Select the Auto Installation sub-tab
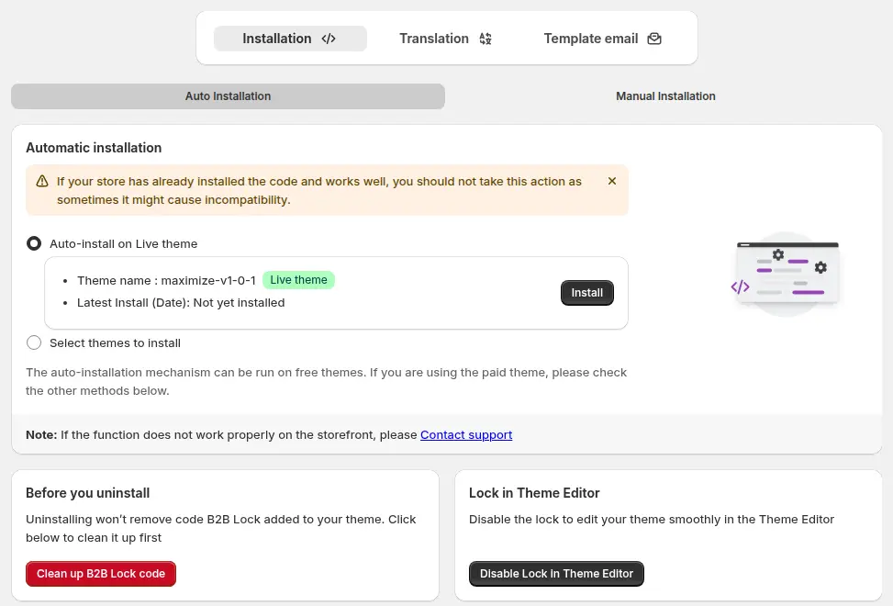893x606 pixels. (228, 96)
